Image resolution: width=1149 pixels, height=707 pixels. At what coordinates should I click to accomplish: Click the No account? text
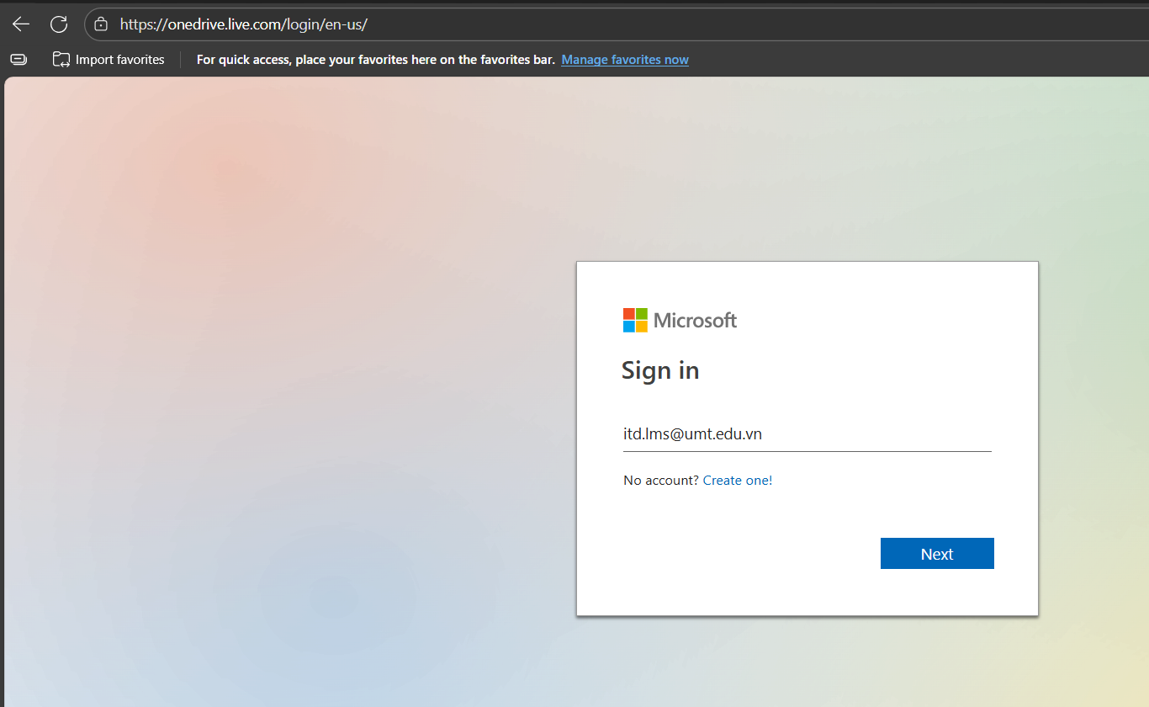(x=660, y=481)
